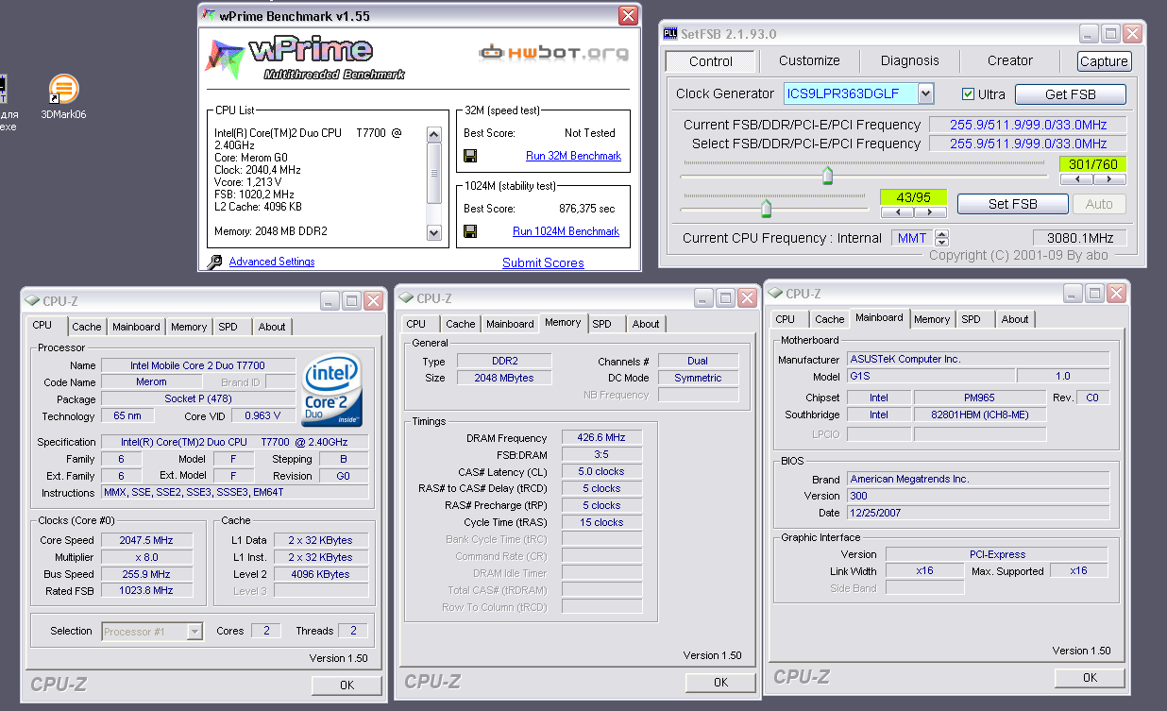Screen dimensions: 1167x711
Task: Click the up arrow next to MMT
Action: [x=941, y=233]
